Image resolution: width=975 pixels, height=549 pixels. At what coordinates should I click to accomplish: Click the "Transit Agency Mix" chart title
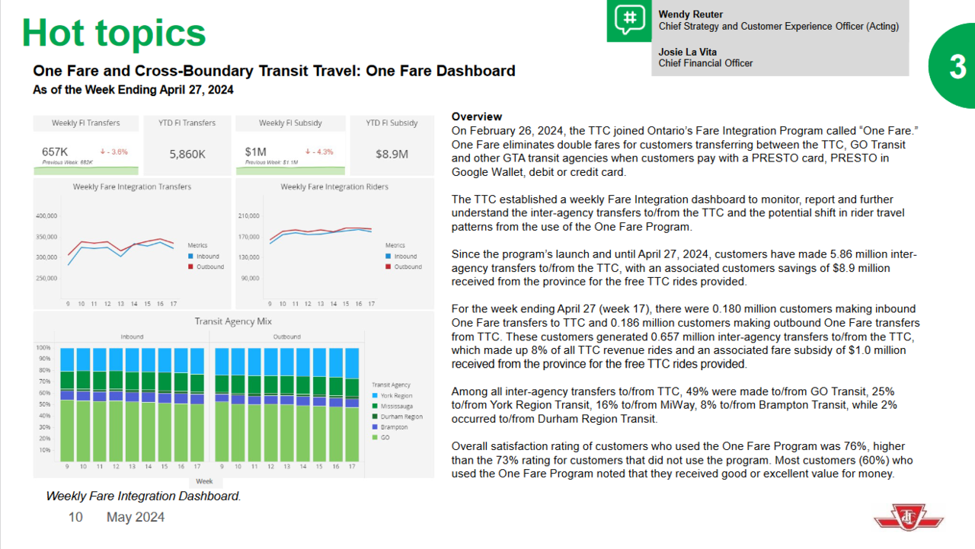point(234,321)
